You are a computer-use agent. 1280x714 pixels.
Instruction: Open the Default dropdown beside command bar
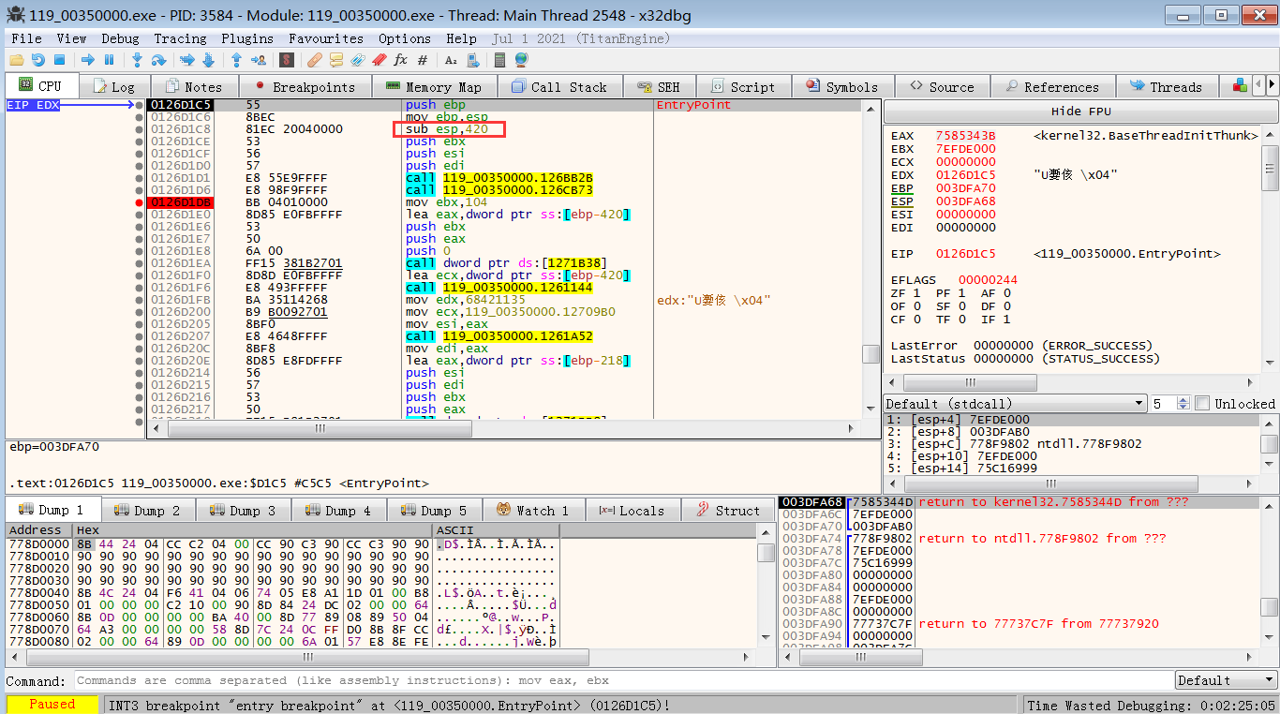[x=1226, y=680]
